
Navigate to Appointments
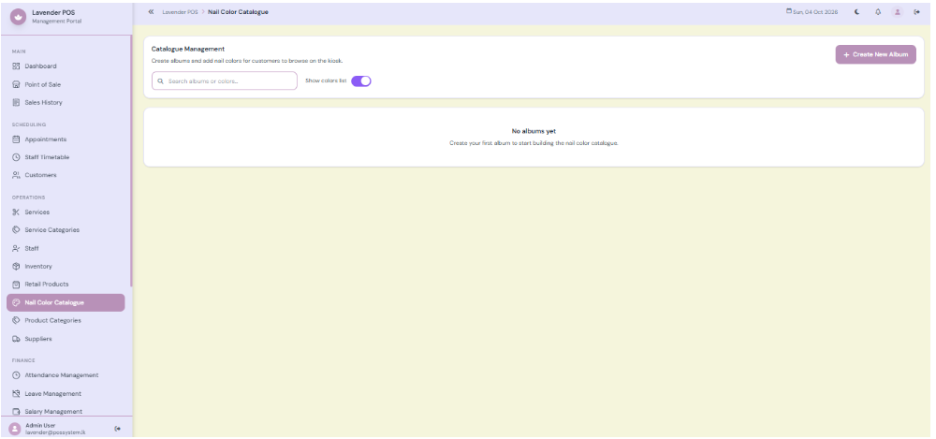[66, 139]
